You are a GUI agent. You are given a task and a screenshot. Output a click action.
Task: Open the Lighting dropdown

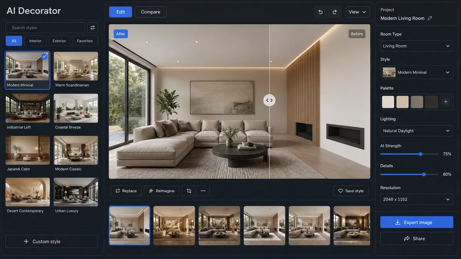417,131
